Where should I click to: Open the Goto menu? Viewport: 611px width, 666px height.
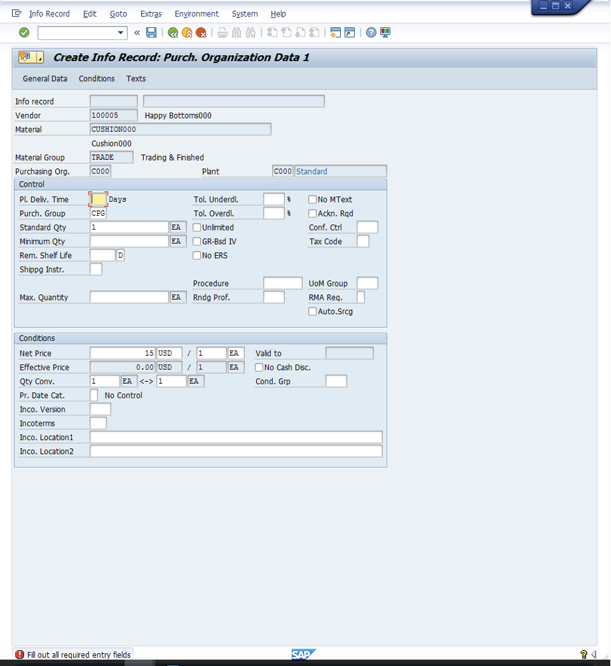tap(118, 13)
